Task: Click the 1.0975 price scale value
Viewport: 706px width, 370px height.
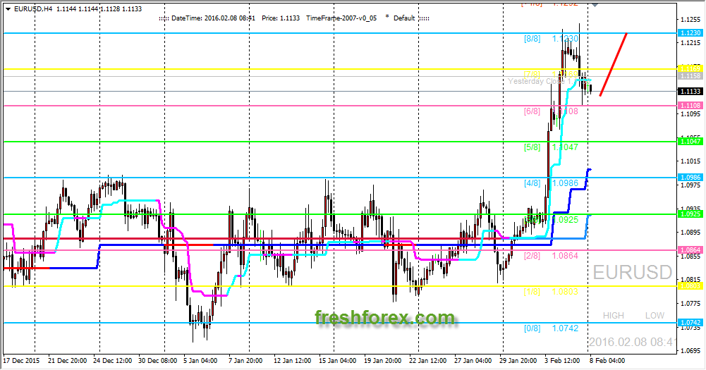Action: (691, 185)
